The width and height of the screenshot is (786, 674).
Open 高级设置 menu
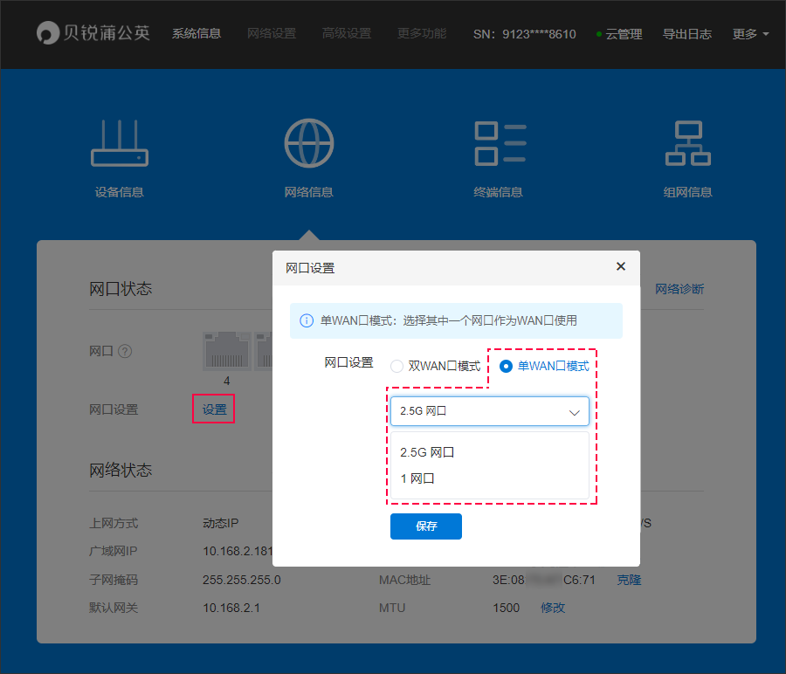tap(347, 33)
